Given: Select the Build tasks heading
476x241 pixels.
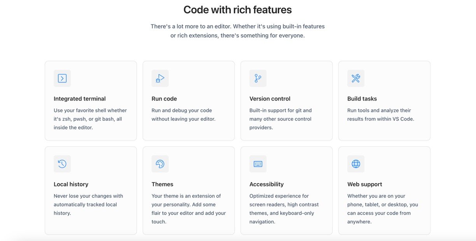Looking at the screenshot, I should click(362, 99).
